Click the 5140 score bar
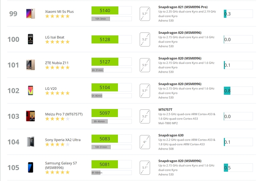 pyautogui.click(x=111, y=10)
